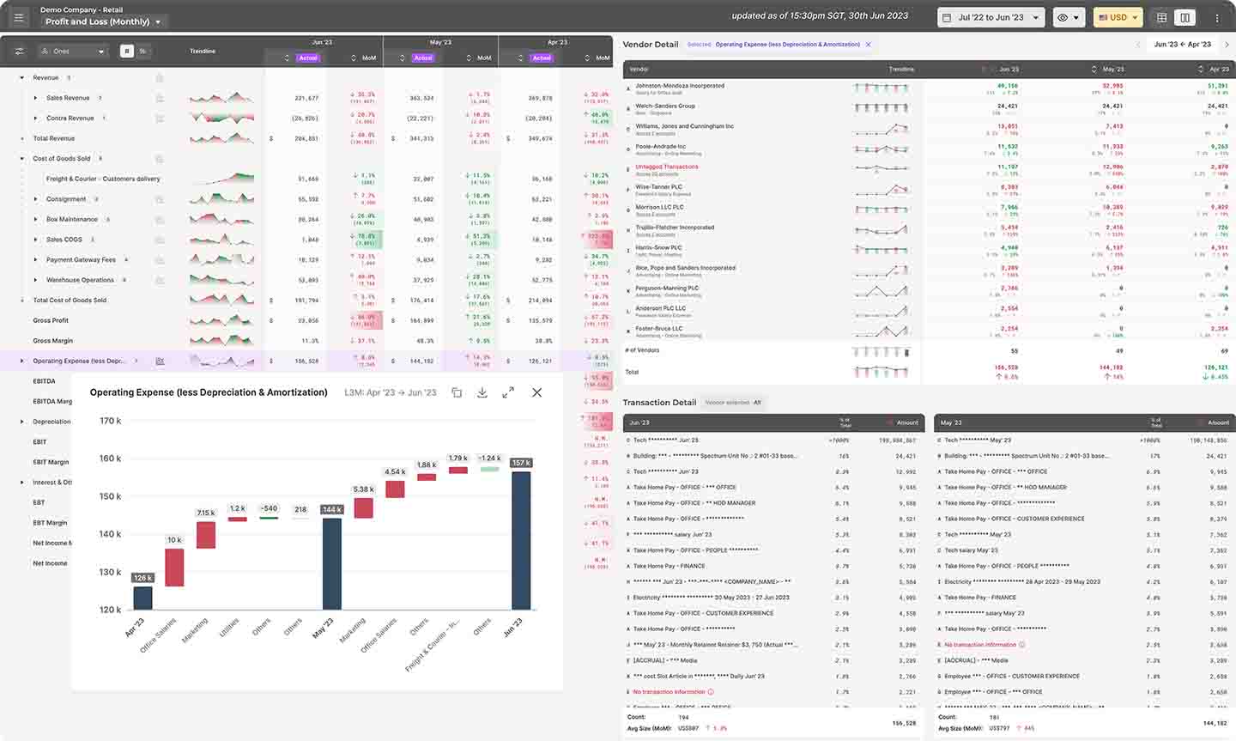Expand the Sales COGS row
This screenshot has width=1236, height=741.
pyautogui.click(x=35, y=240)
